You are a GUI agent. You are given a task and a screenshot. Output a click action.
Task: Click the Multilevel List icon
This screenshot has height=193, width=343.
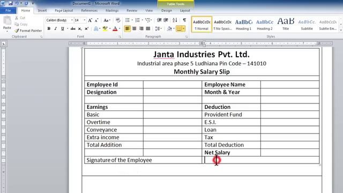click(148, 20)
